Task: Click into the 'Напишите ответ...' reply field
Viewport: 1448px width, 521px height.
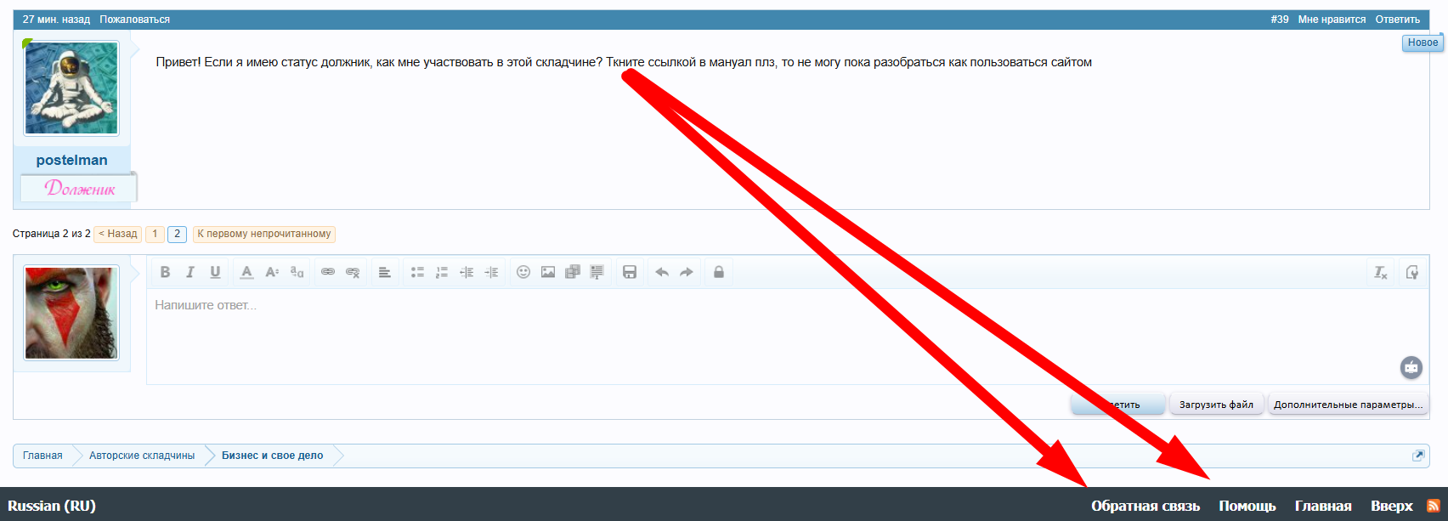Action: (x=787, y=337)
